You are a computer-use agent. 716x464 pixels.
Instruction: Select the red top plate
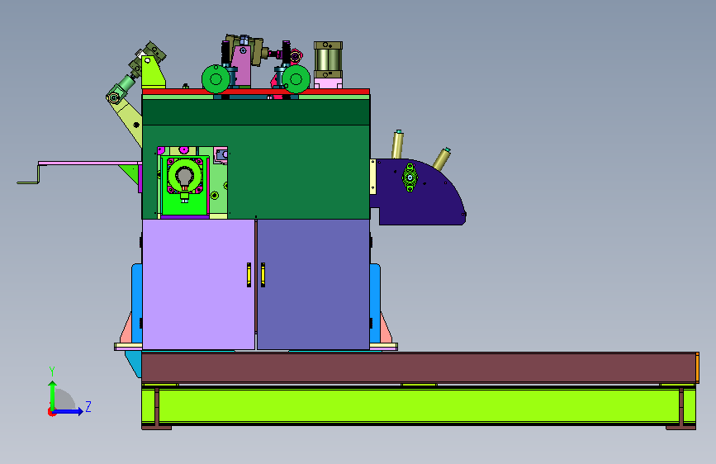point(256,92)
